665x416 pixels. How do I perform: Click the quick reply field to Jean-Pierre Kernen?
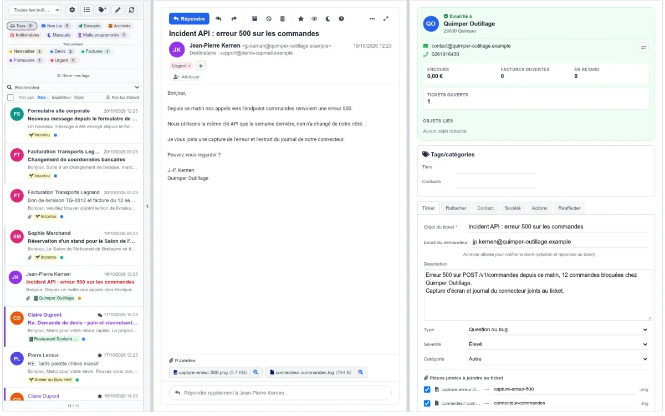[280, 393]
